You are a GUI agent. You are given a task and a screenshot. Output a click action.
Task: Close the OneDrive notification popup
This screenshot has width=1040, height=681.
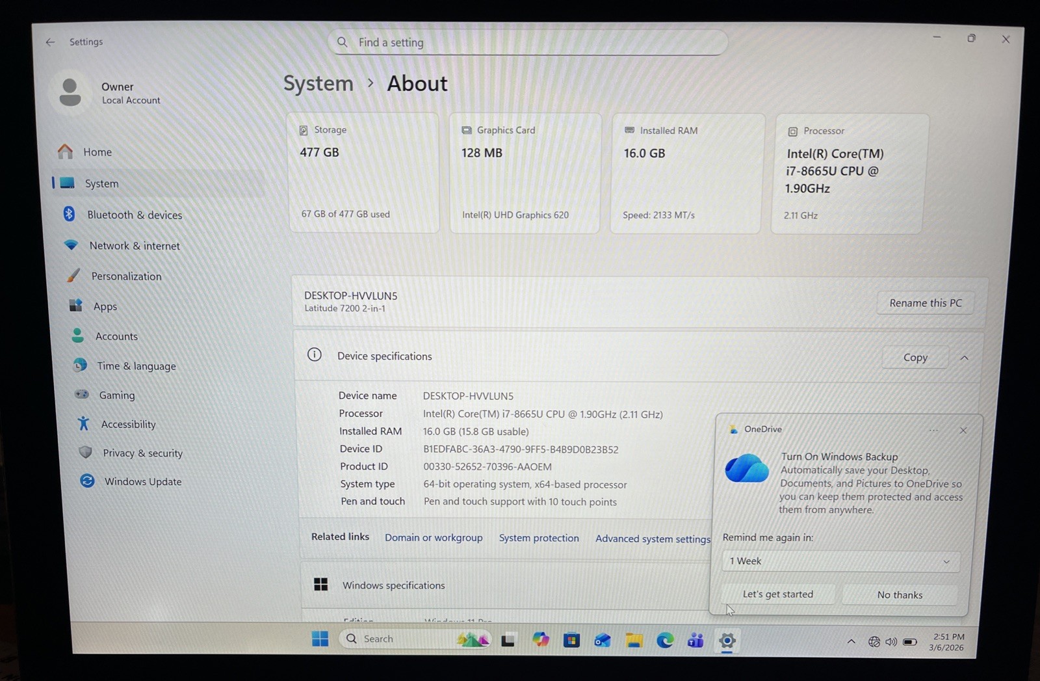[963, 431]
